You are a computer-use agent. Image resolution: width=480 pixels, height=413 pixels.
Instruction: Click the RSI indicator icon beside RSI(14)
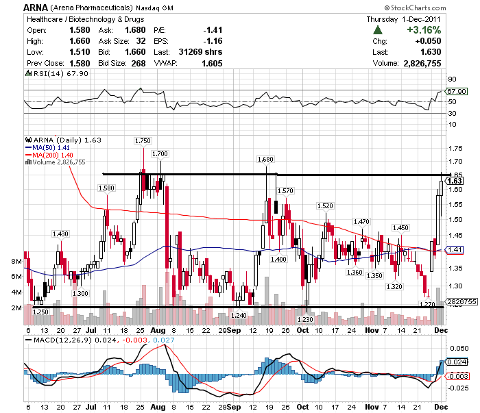coord(29,73)
